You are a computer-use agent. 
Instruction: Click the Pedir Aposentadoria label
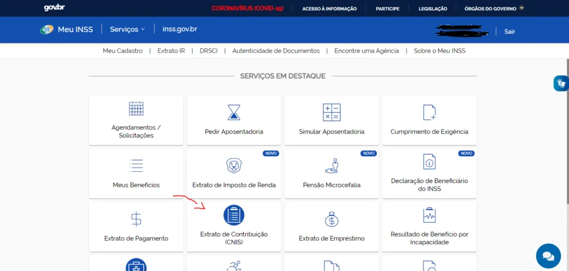[234, 132]
